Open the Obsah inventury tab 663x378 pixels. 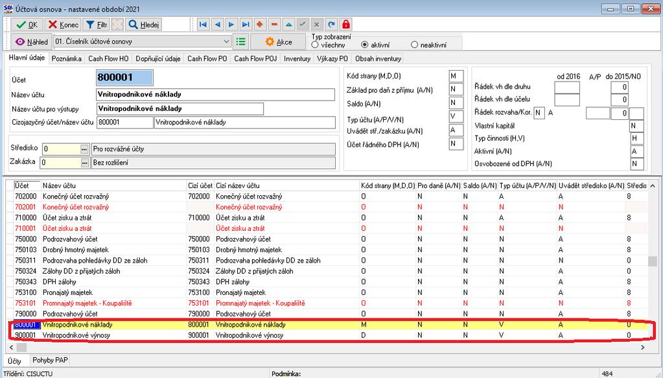tap(378, 59)
